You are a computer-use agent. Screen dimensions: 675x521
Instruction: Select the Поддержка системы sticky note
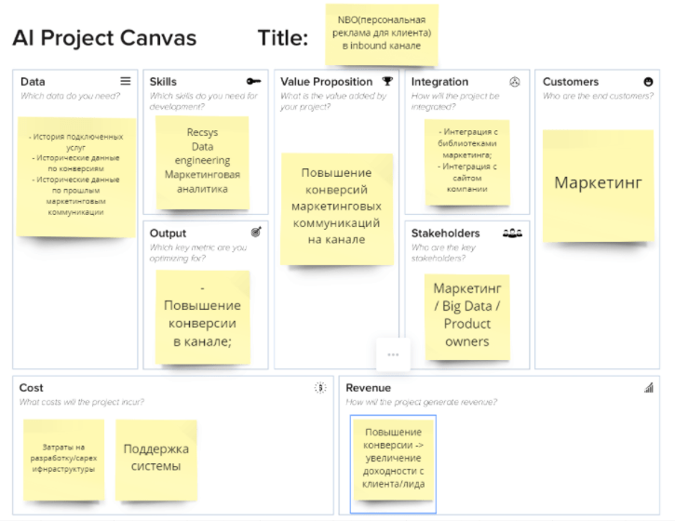tap(156, 460)
